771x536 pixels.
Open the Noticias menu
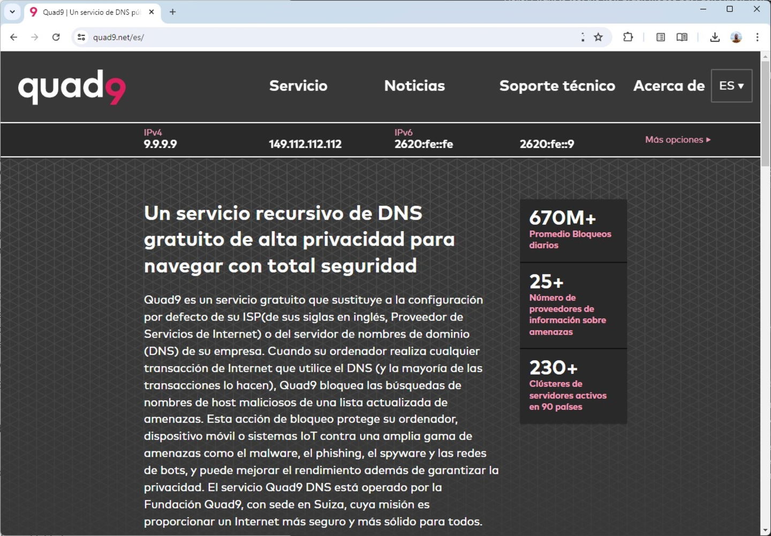(x=414, y=86)
